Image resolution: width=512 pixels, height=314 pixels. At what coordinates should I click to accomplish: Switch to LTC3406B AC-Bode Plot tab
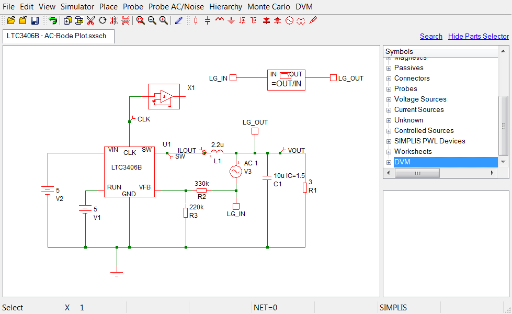click(x=56, y=36)
